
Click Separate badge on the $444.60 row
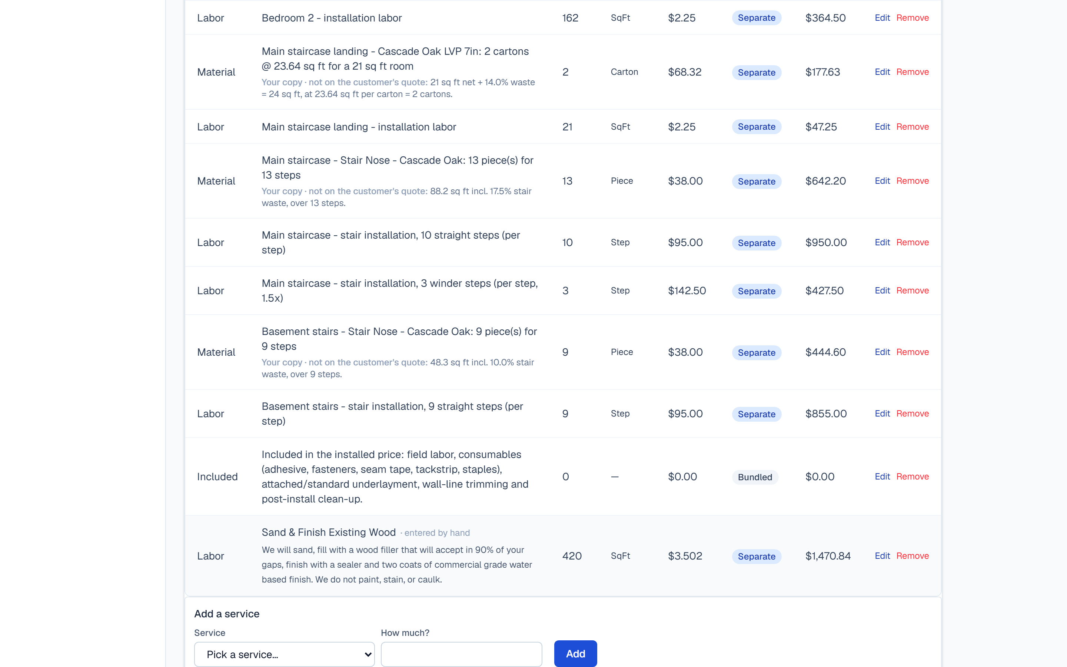tap(757, 352)
